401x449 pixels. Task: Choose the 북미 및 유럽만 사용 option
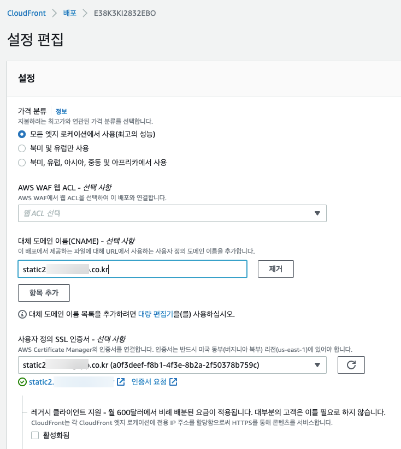click(x=22, y=148)
